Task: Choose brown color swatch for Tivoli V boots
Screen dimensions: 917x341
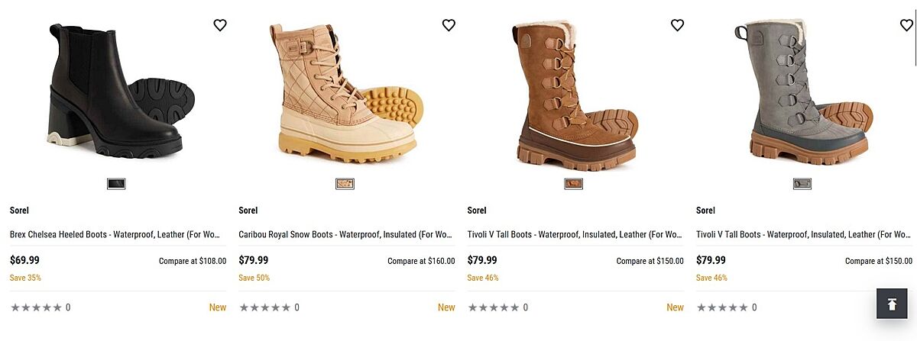Action: [574, 184]
